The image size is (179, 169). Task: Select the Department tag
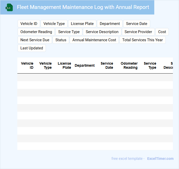(x=110, y=24)
